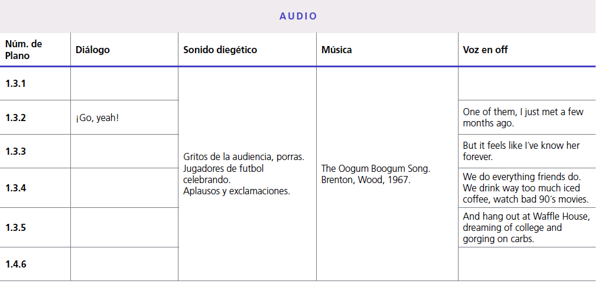Click the 'Música' column header
Viewport: 598px width, 287px height.
point(337,50)
